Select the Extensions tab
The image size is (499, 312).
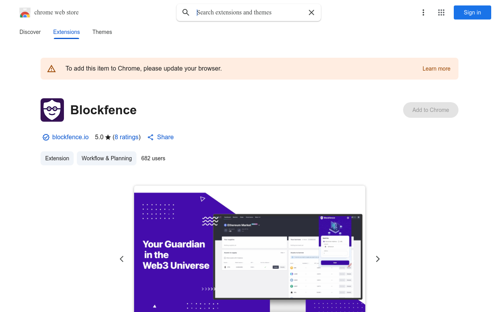pyautogui.click(x=67, y=32)
